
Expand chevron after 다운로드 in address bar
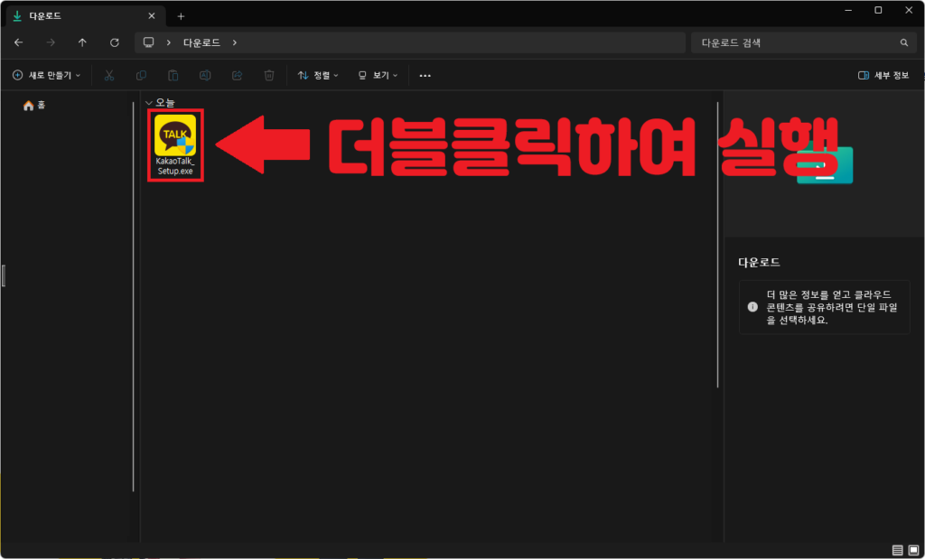[x=234, y=42]
